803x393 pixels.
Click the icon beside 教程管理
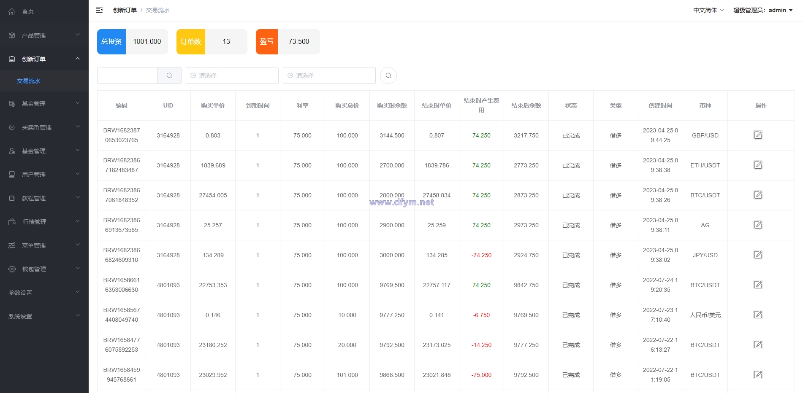[12, 198]
